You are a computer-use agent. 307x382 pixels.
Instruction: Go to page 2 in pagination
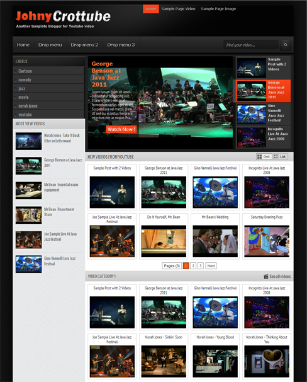coord(193,265)
